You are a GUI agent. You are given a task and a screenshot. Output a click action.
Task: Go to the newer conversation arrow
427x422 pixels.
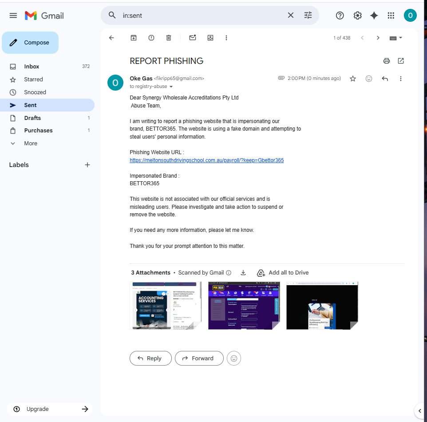pyautogui.click(x=362, y=38)
